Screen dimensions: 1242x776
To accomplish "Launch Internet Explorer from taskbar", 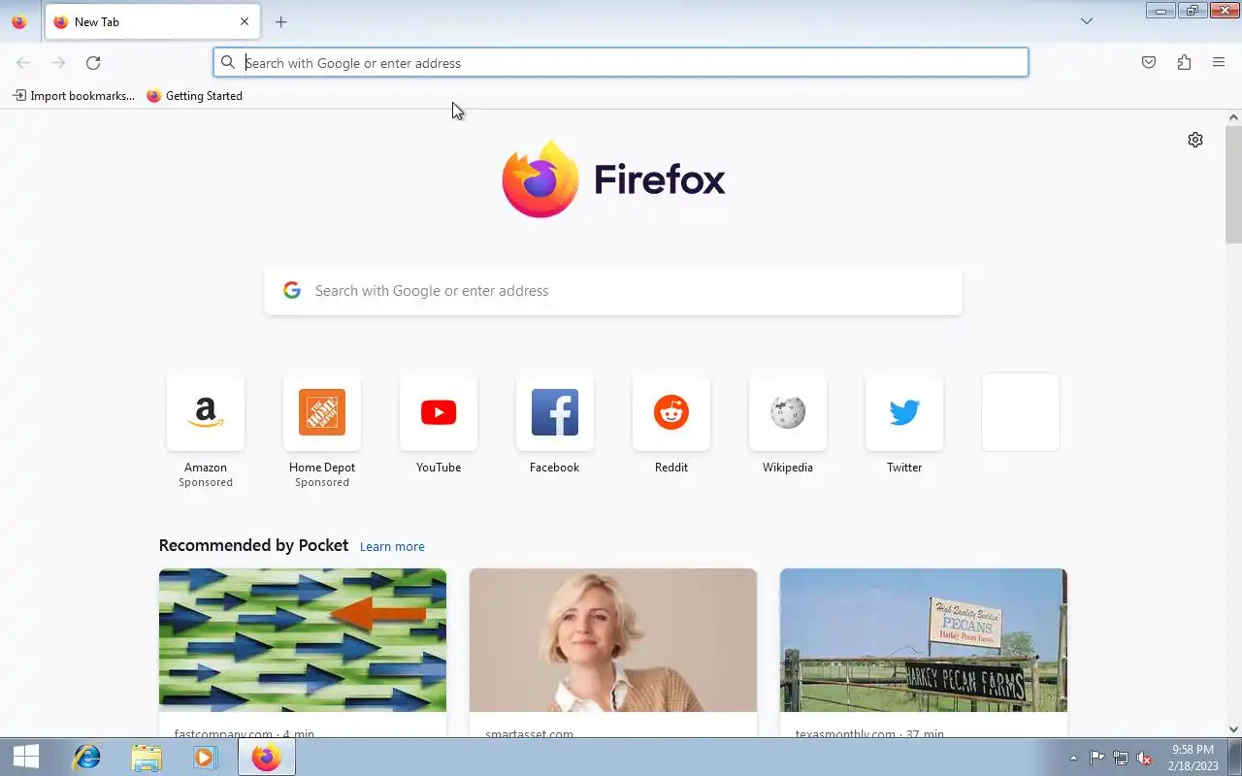I will pyautogui.click(x=87, y=757).
